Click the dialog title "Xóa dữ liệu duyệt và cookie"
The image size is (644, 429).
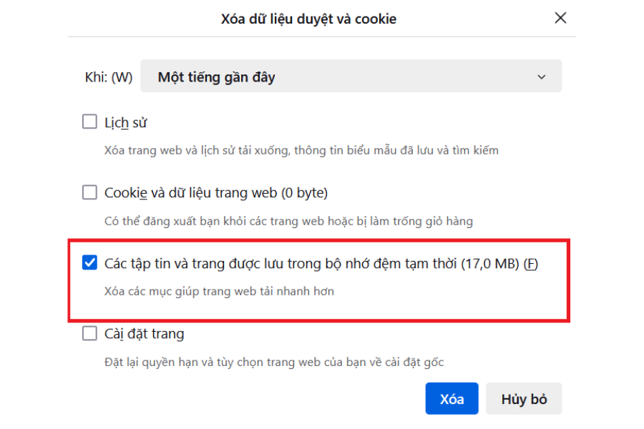(308, 19)
